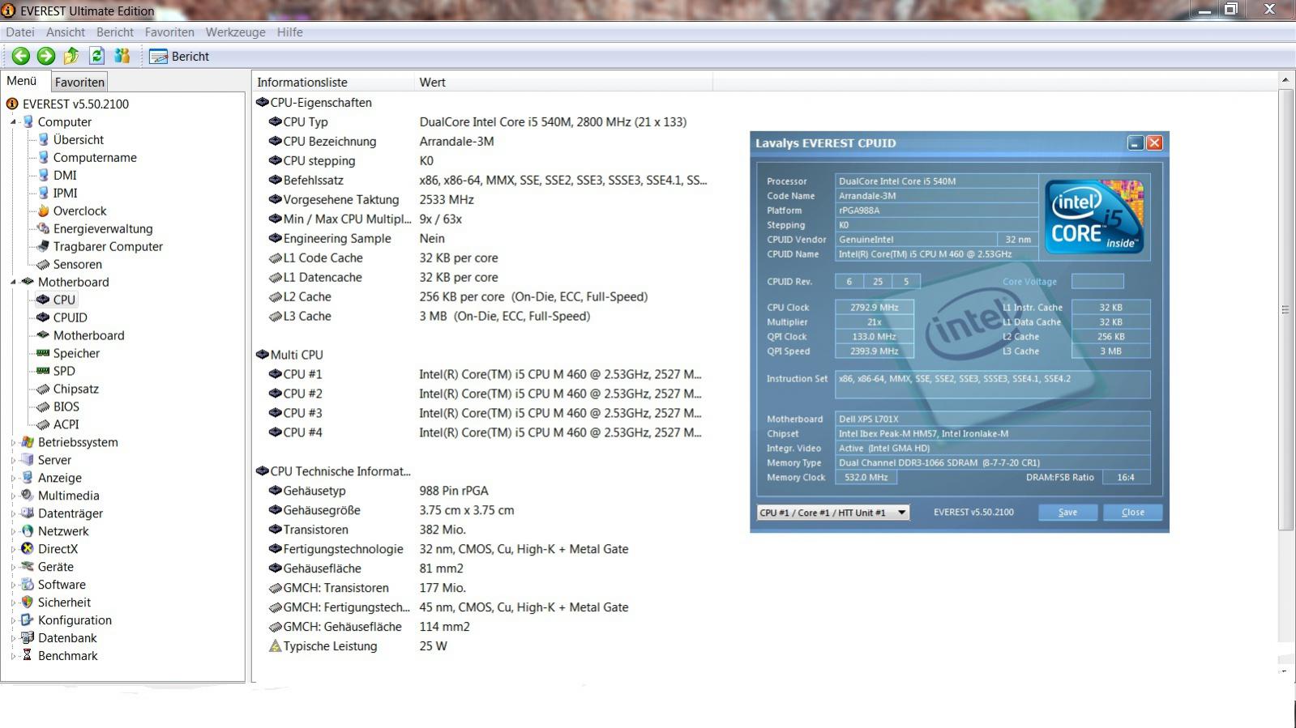Open the Overclock tree entry

pyautogui.click(x=79, y=211)
